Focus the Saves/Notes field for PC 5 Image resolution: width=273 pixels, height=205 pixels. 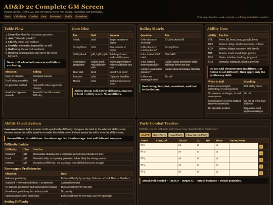tap(244, 173)
